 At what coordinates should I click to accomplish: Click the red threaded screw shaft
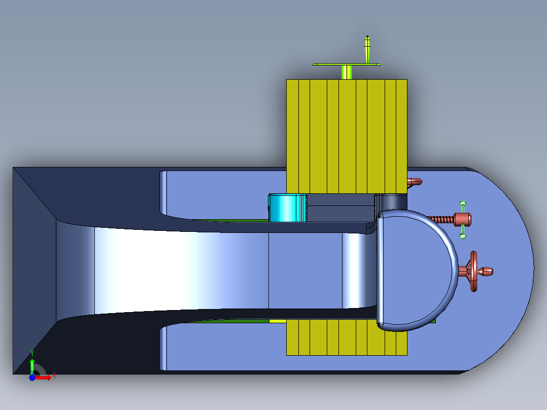440,219
